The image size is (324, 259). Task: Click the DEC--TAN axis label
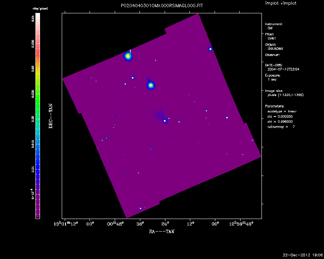pos(50,116)
